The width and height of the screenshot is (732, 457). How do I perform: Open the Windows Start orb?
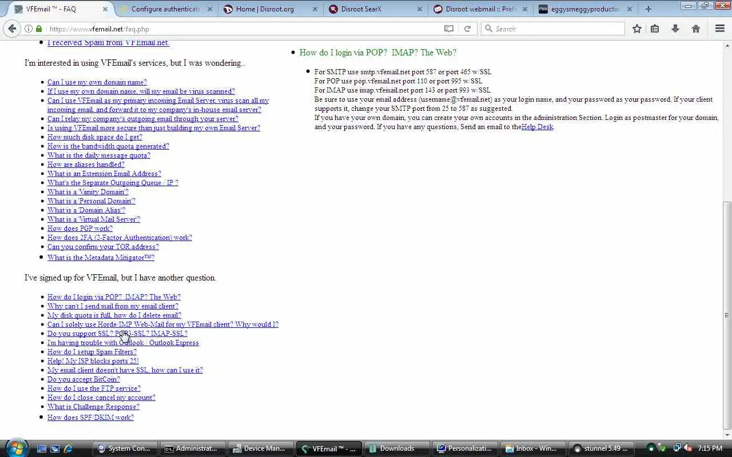(x=15, y=448)
